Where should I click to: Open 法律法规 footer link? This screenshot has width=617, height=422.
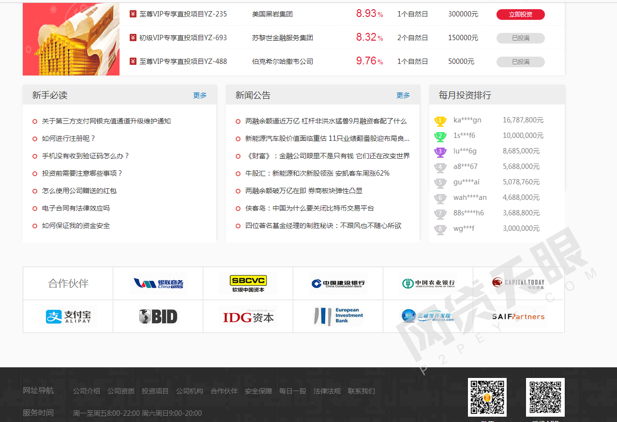[327, 391]
